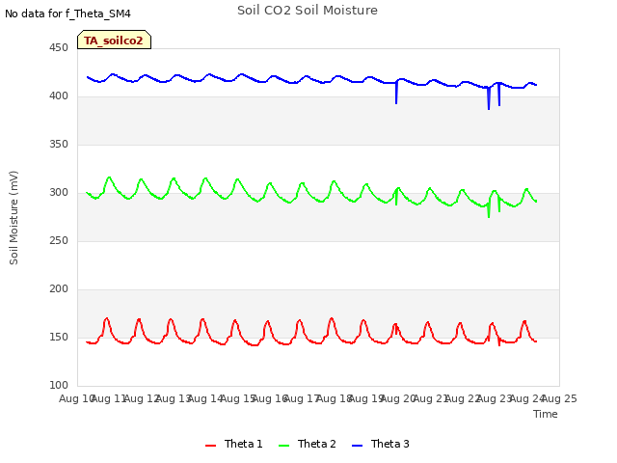617x463 pixels.
Task: Click the chart title Soil CO2 Soil Moisture
Action: point(308,11)
